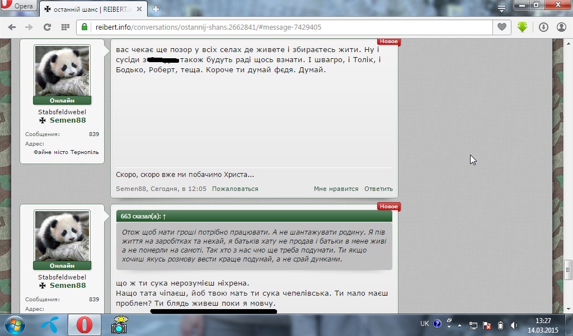
Task: Open Semen88 profile link in second post
Action: click(68, 286)
